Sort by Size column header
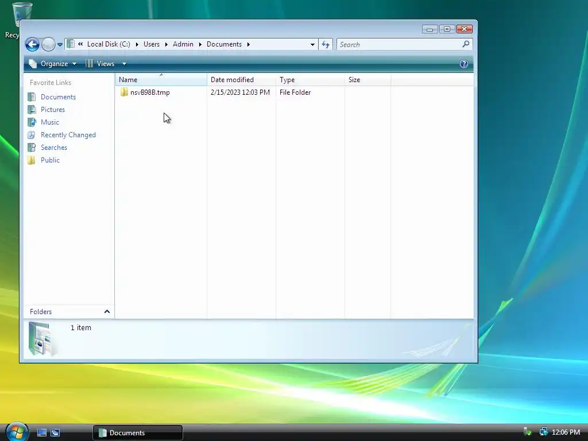The image size is (588, 441). tap(367, 79)
